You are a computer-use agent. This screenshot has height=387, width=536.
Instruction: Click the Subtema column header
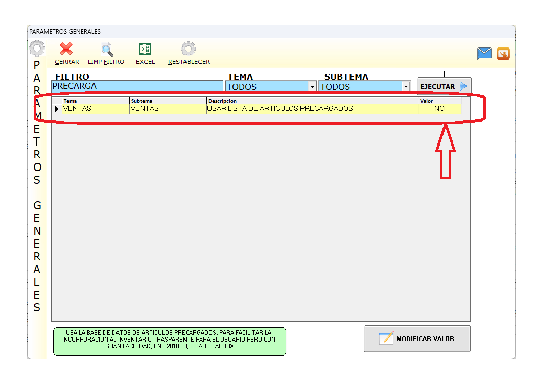pyautogui.click(x=168, y=101)
